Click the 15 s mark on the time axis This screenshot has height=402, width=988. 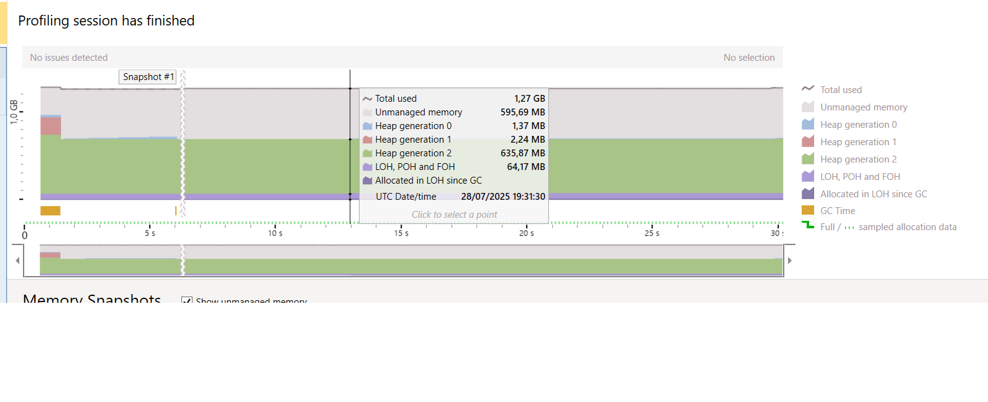pyautogui.click(x=401, y=233)
